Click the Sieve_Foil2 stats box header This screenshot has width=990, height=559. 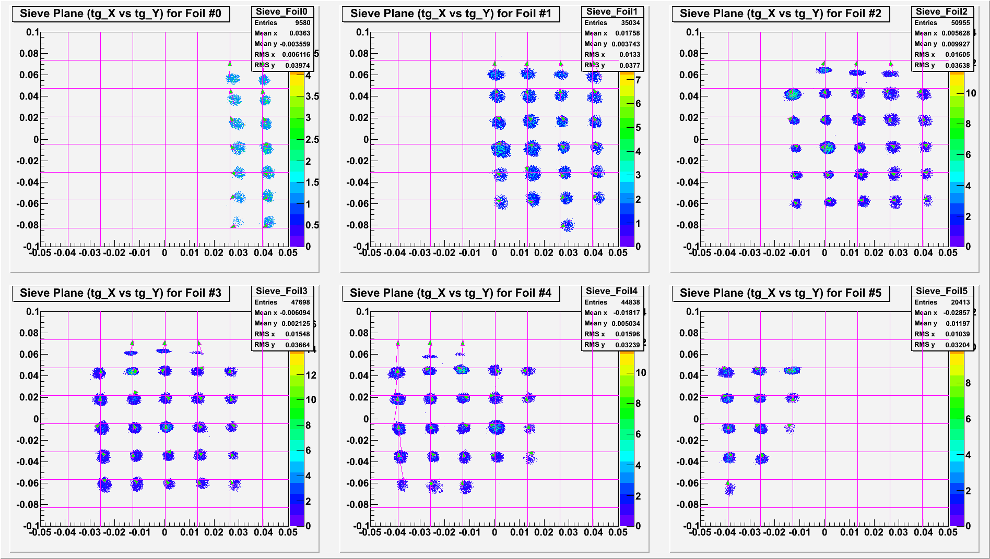pos(942,11)
